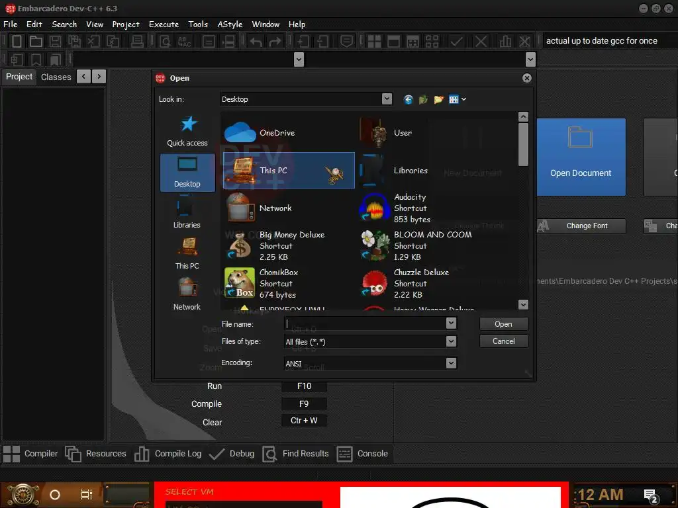Select the Big Money Deluxe Shortcut
This screenshot has height=508, width=678.
click(x=289, y=246)
